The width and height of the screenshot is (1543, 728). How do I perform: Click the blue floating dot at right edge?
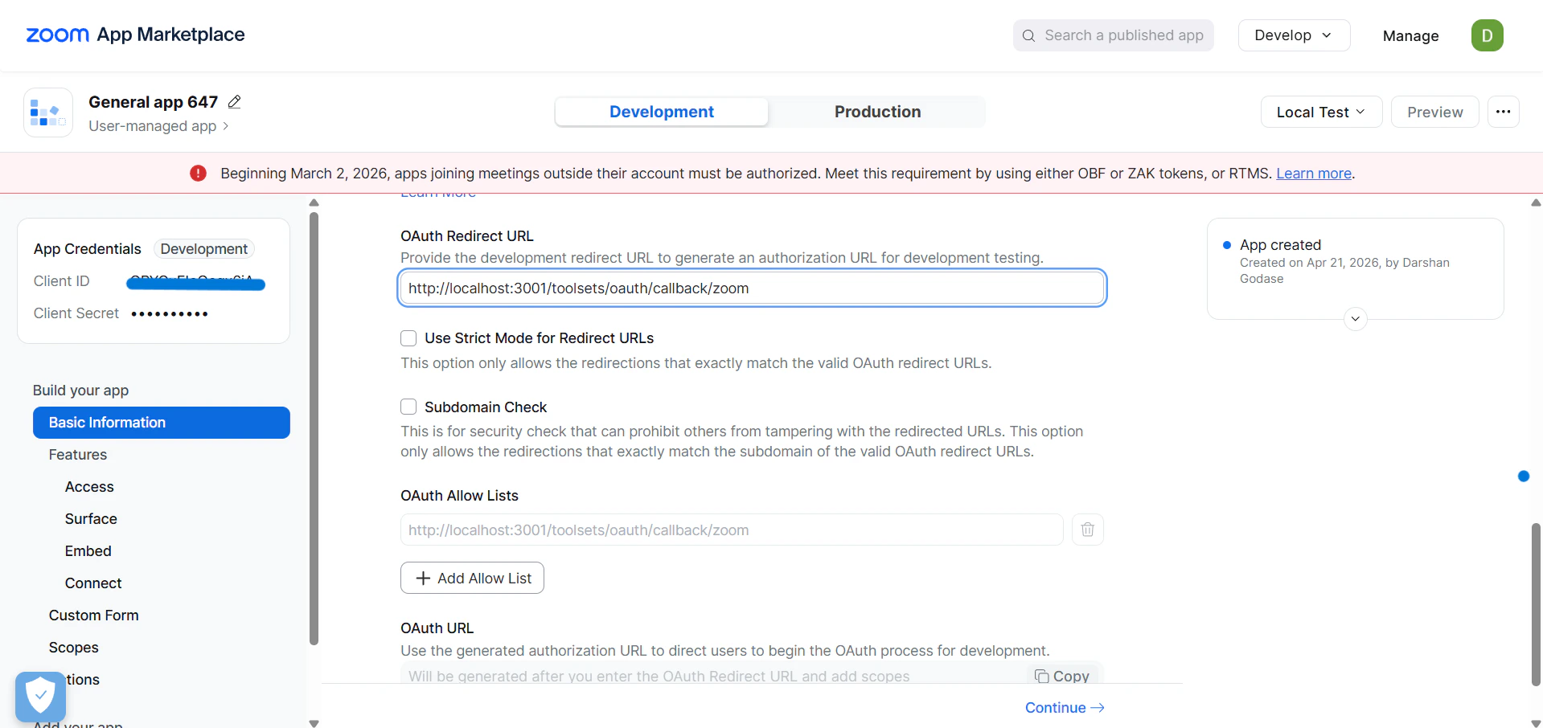point(1523,476)
